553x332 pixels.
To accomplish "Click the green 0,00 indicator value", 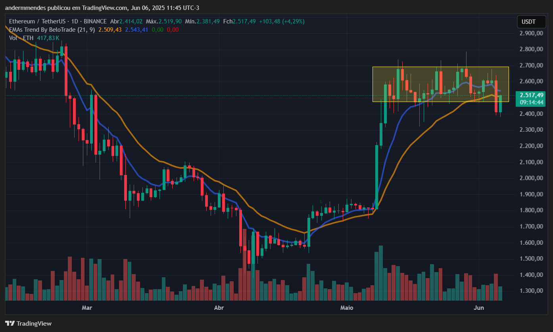I will point(157,30).
